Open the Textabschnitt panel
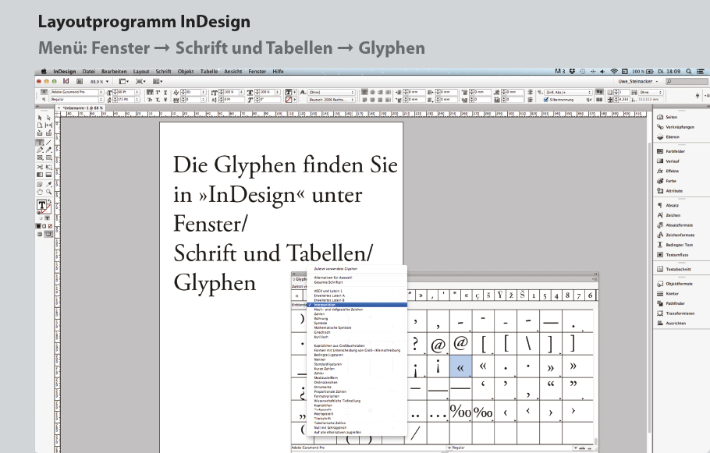 click(x=674, y=269)
